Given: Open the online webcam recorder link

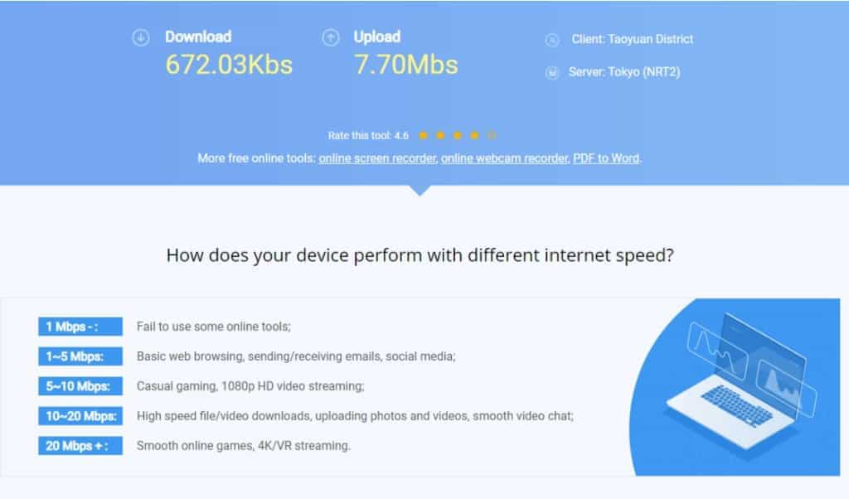Looking at the screenshot, I should click(505, 158).
